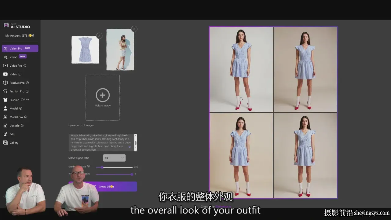Viewport: 391px width, 220px height.
Task: Switch to Fashion Pro
Action: point(17,91)
